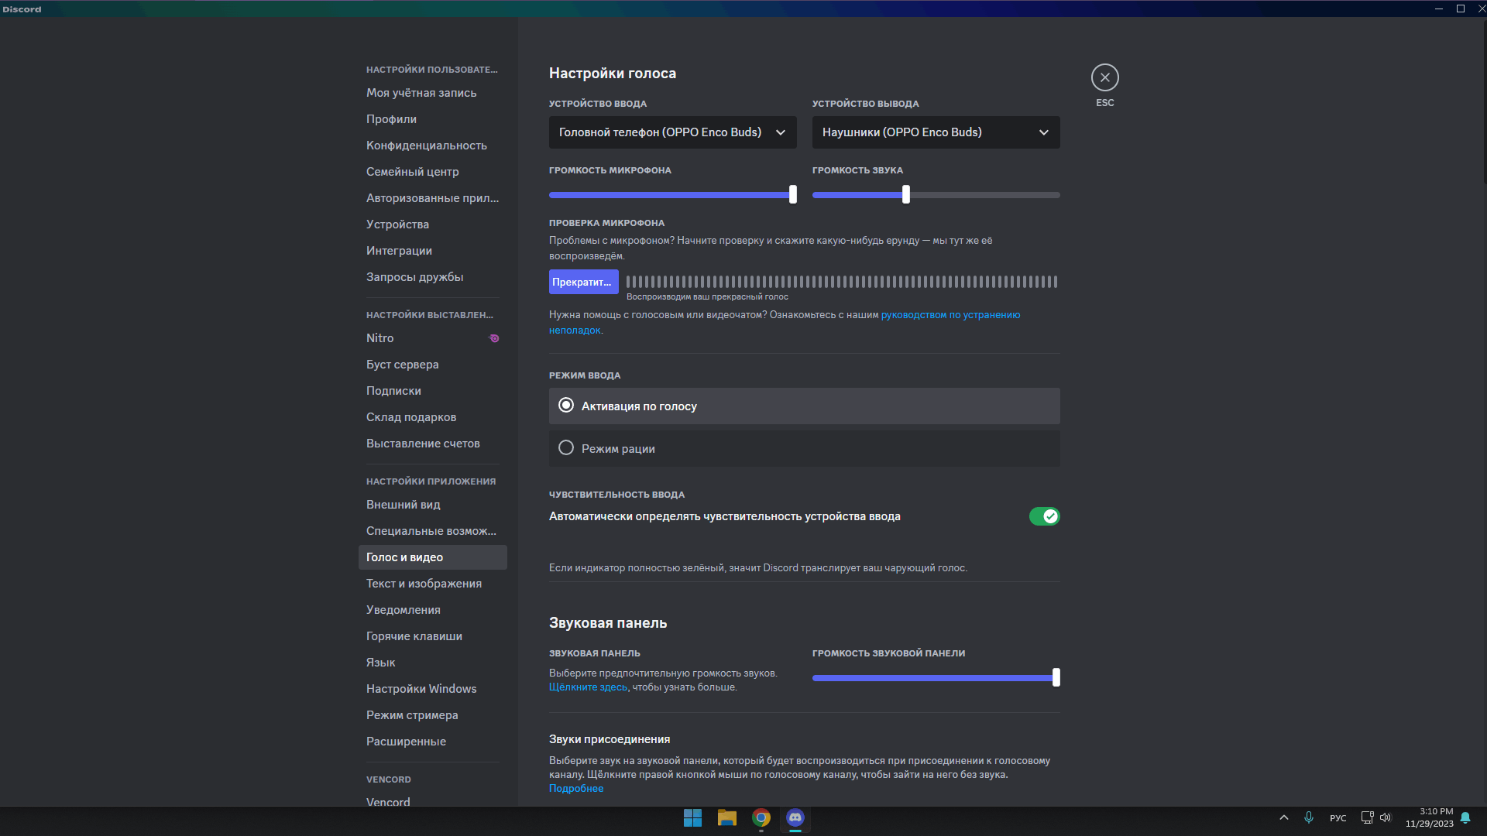
Task: Open Склад подарков settings
Action: [432, 417]
